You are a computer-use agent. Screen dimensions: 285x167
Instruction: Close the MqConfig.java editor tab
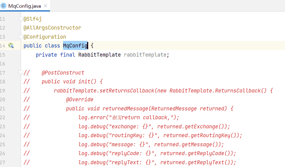(46, 6)
